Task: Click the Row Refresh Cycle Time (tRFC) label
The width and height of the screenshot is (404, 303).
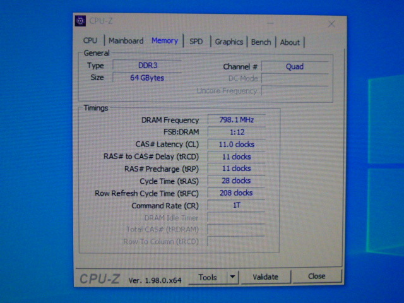Action: point(146,194)
